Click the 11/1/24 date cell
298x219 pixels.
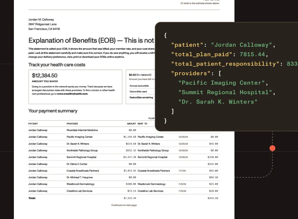point(182,171)
